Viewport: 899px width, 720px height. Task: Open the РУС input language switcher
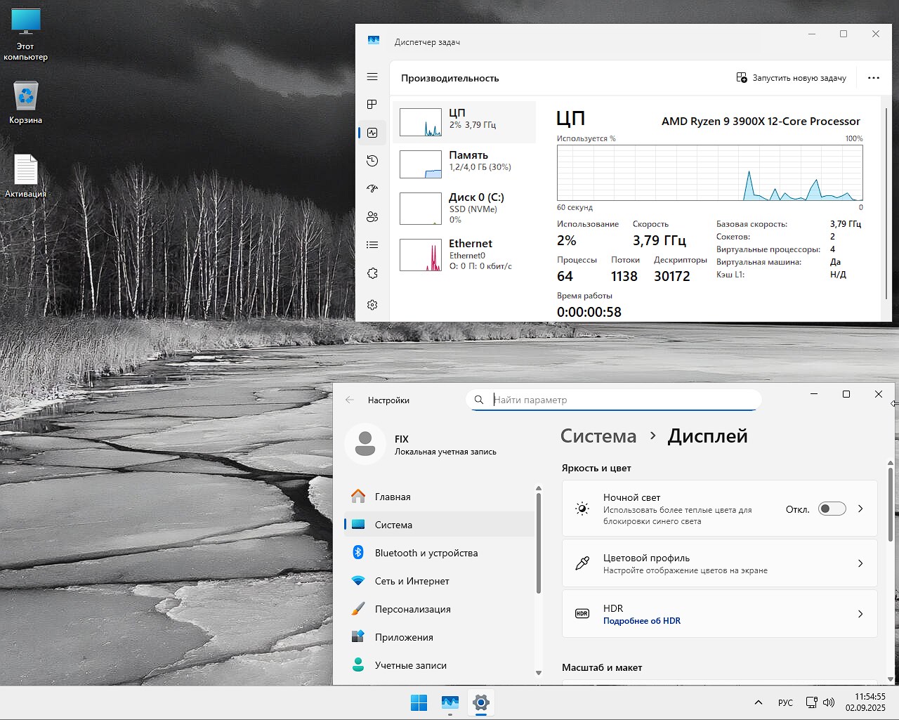click(x=785, y=702)
